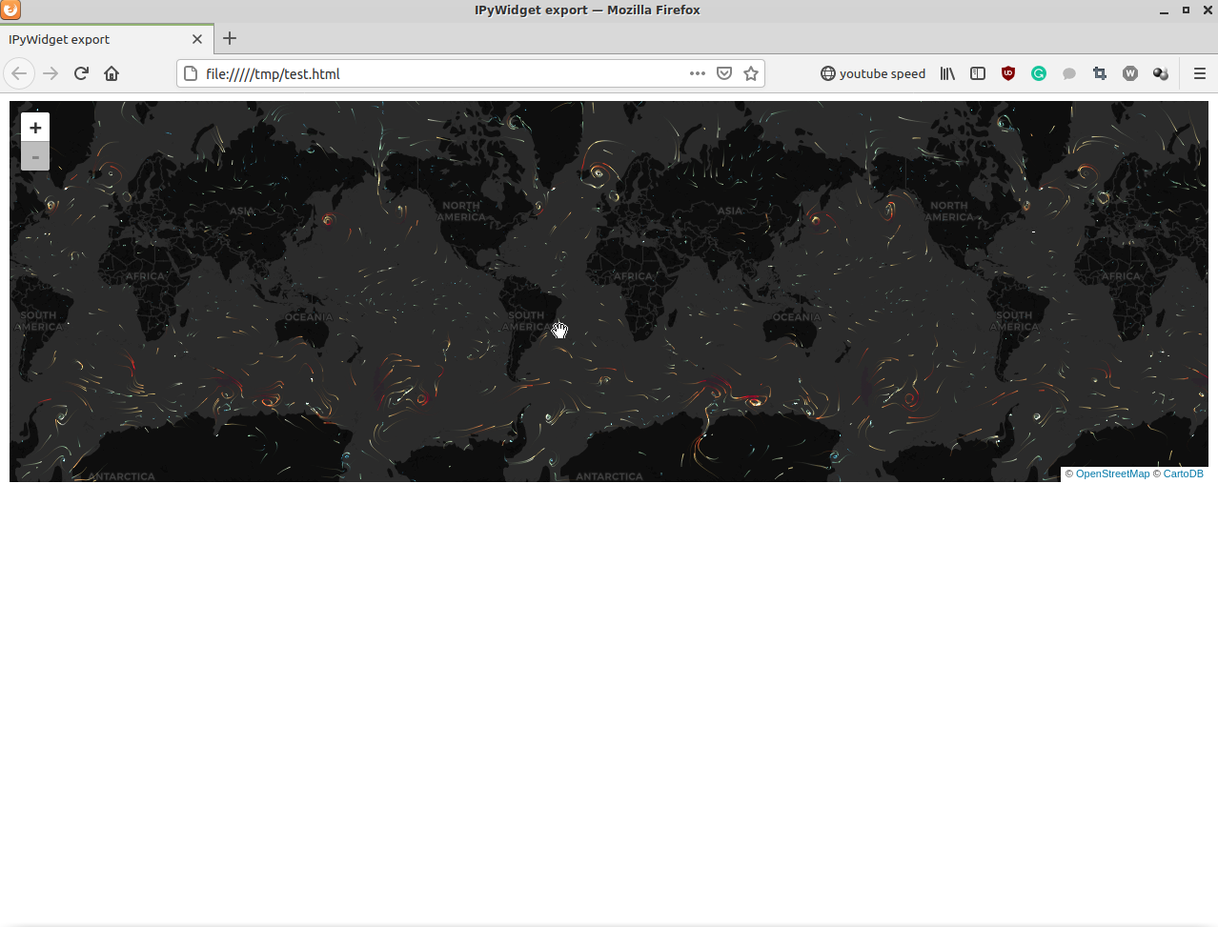Open the OpenStreetMap attribution link
This screenshot has height=927, width=1218.
point(1112,474)
